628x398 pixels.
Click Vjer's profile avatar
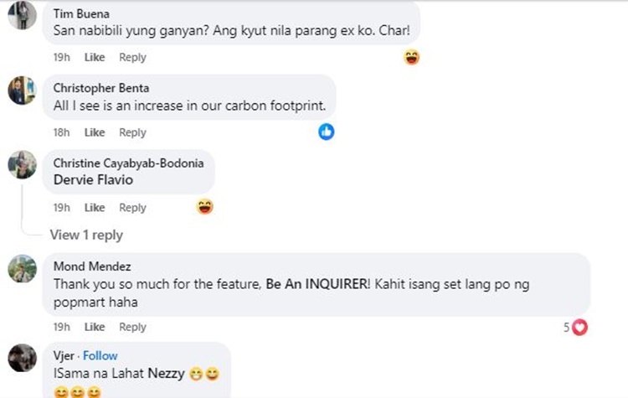point(22,358)
